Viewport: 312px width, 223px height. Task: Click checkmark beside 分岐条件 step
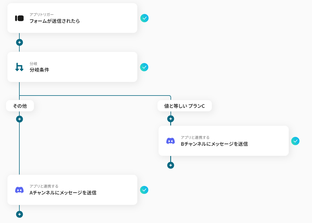(144, 67)
